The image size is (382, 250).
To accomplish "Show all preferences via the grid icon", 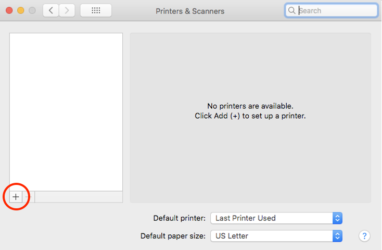I will (96, 10).
